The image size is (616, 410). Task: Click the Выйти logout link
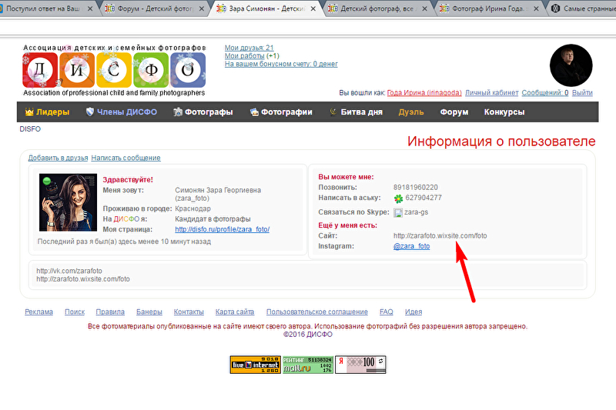coord(583,93)
